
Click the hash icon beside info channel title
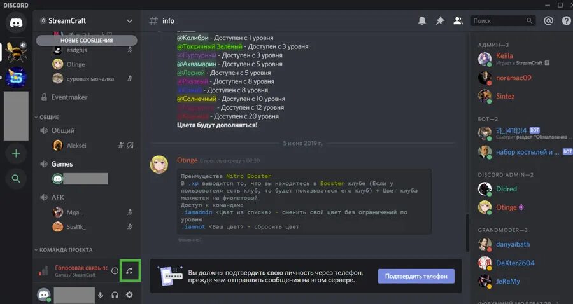point(153,21)
